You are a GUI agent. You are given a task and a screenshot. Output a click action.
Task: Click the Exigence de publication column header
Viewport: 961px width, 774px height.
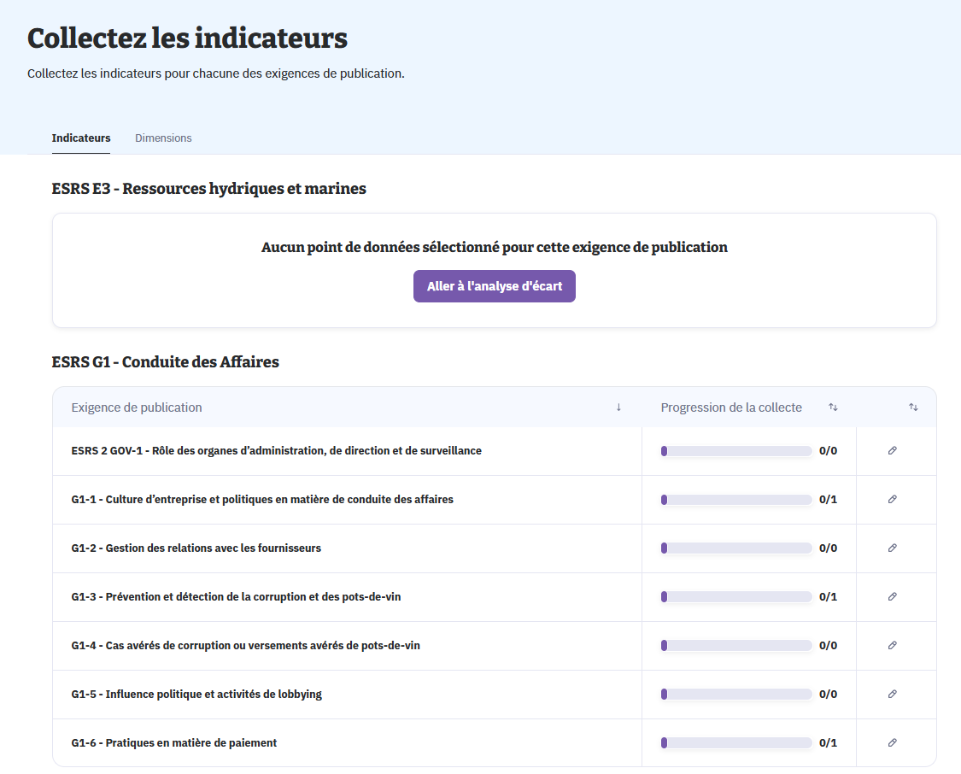click(x=137, y=408)
